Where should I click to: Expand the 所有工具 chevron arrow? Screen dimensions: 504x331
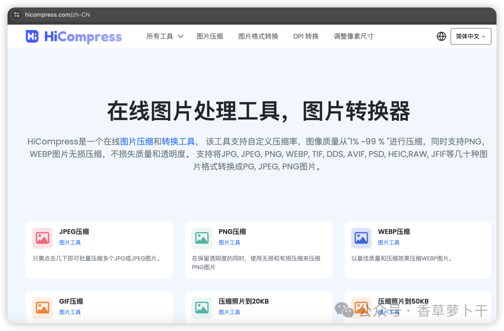click(x=180, y=36)
